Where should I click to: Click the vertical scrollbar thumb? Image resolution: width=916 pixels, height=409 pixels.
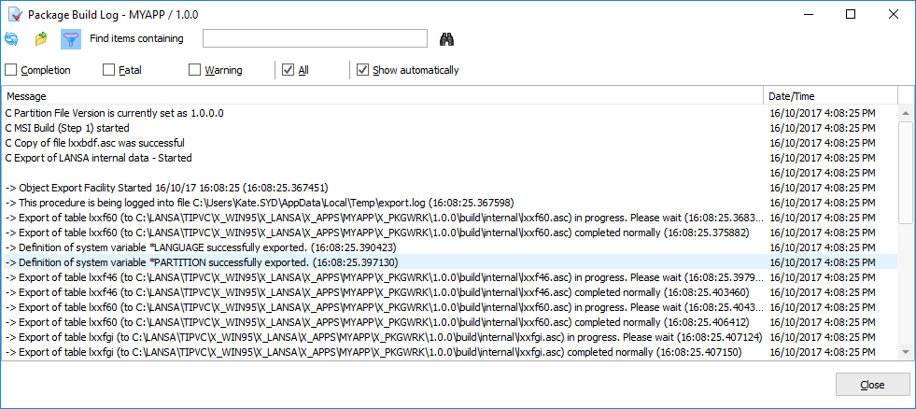coord(906,173)
